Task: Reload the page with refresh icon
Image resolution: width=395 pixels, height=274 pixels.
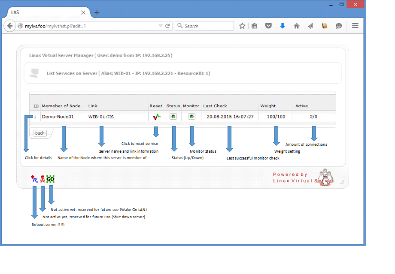Action: 167,26
